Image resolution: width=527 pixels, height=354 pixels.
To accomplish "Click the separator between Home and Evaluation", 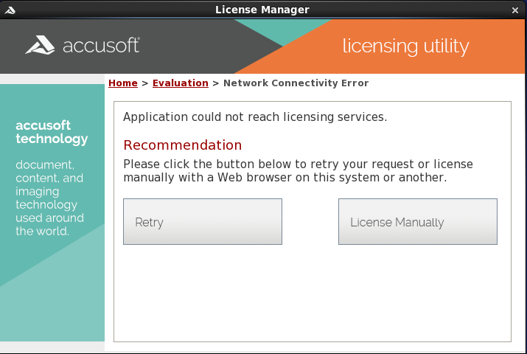I will (x=145, y=83).
